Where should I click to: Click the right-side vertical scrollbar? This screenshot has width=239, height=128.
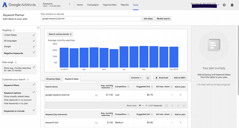point(238,60)
